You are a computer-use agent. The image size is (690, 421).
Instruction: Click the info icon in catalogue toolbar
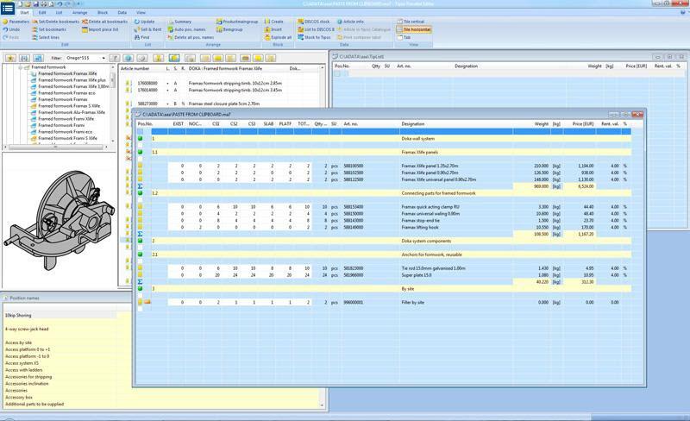coord(128,58)
